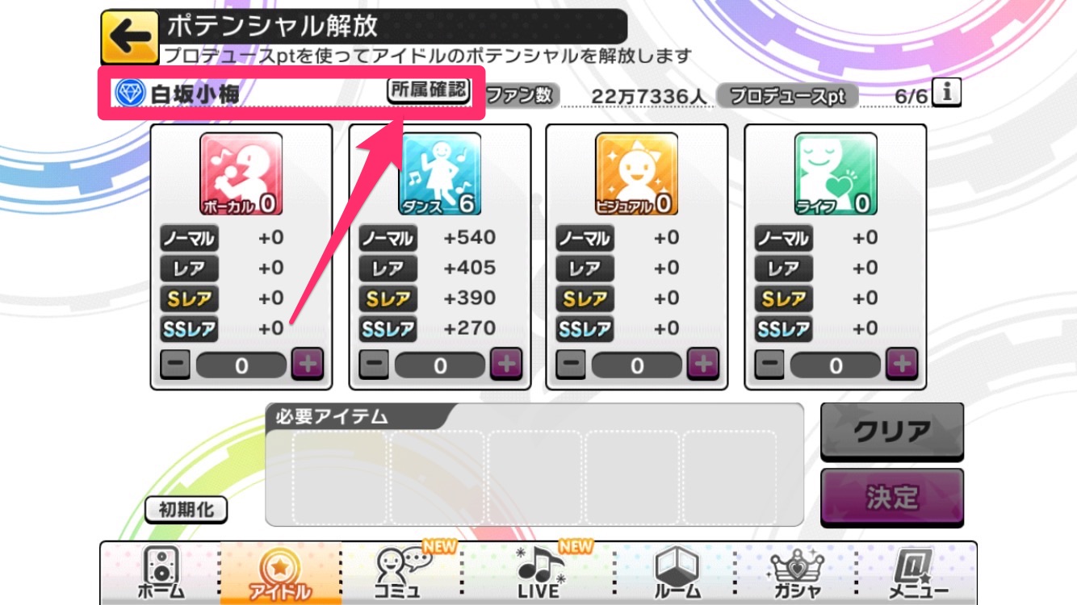Increase ライフ level with plus button
Image resolution: width=1077 pixels, height=605 pixels.
[902, 365]
